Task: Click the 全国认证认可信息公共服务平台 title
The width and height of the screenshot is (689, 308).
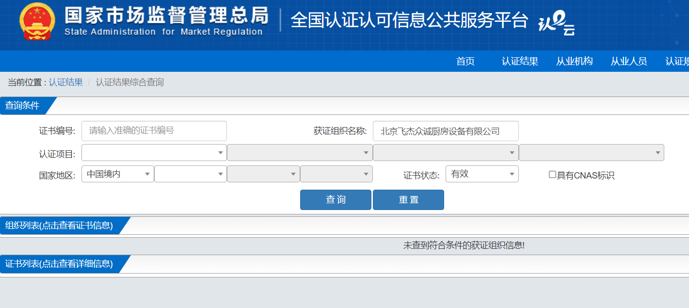Action: coord(409,20)
